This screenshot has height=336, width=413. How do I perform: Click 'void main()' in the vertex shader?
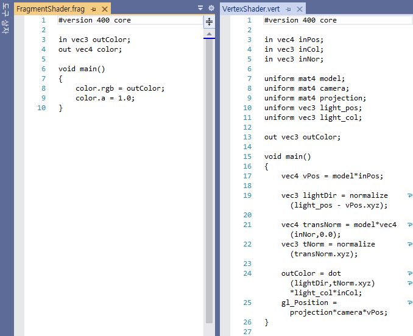click(288, 156)
